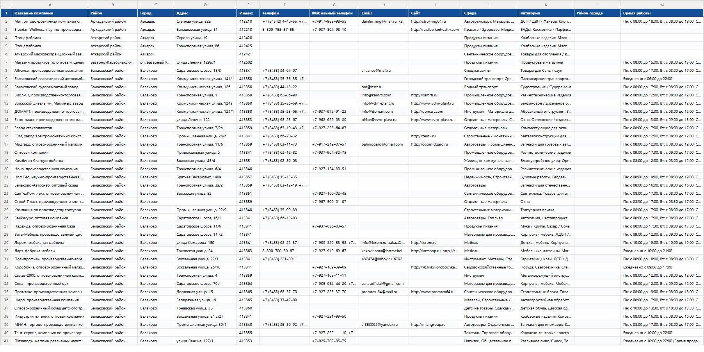Select the "Балашовская улица, 31" address cell

(x=205, y=29)
